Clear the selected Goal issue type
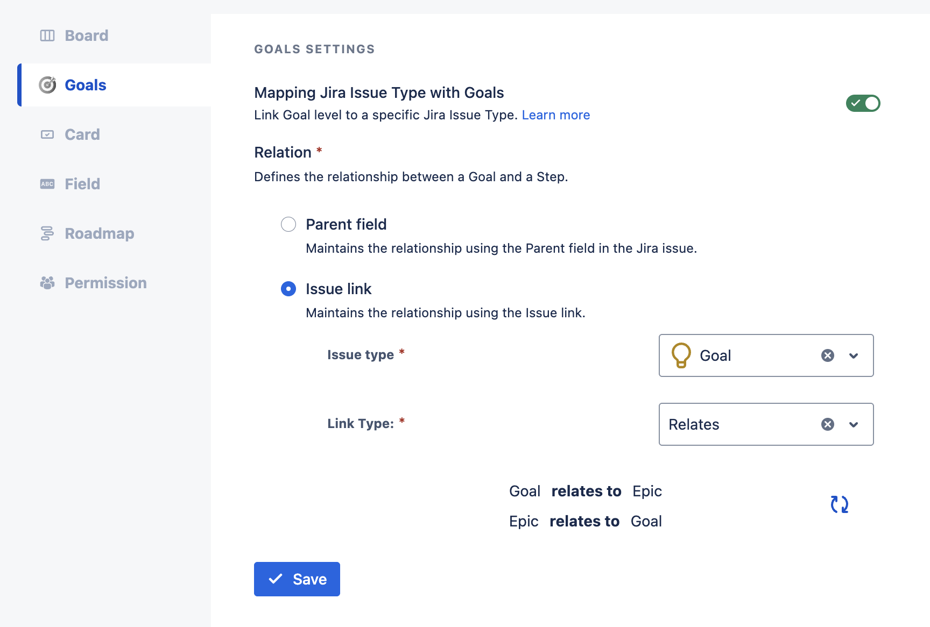 pyautogui.click(x=828, y=355)
